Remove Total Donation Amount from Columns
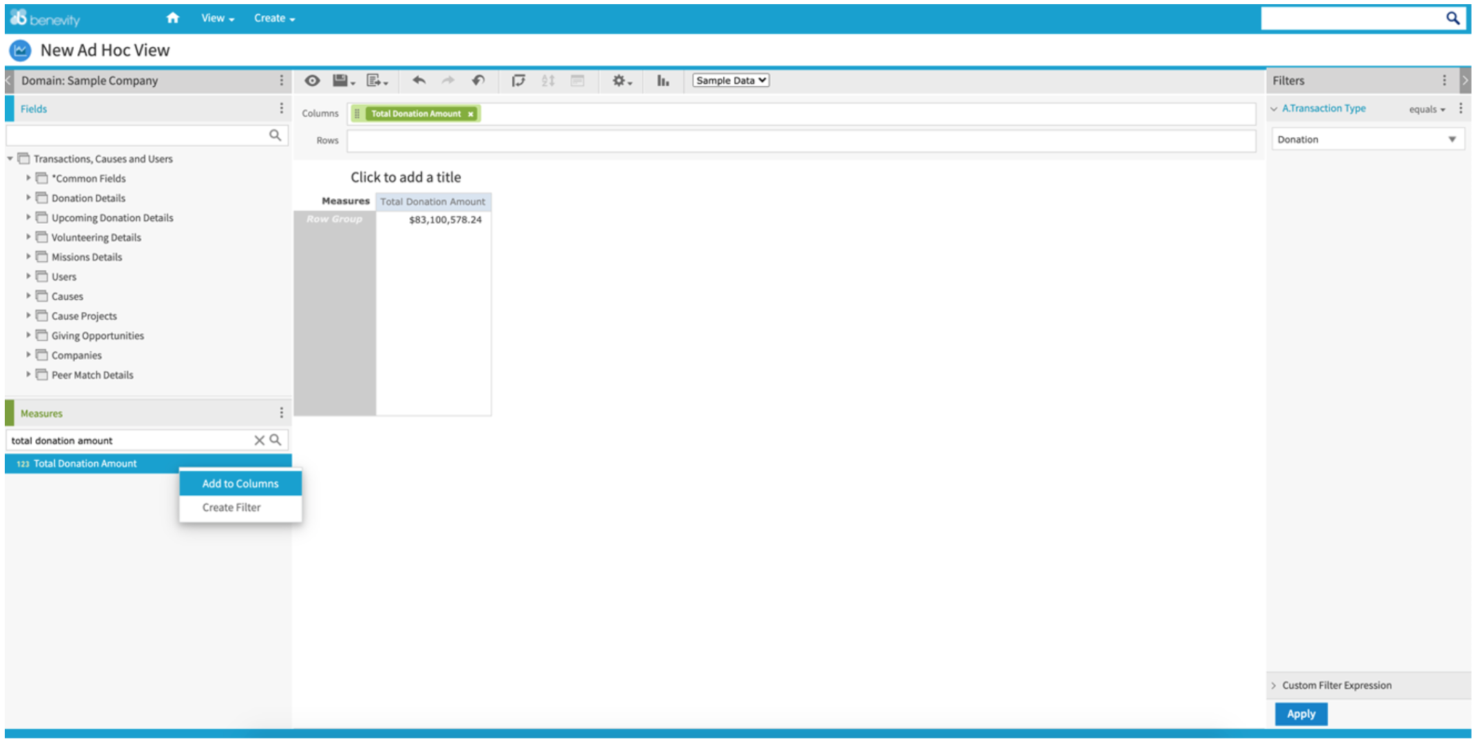Screen dimensions: 1477x744 coord(471,114)
